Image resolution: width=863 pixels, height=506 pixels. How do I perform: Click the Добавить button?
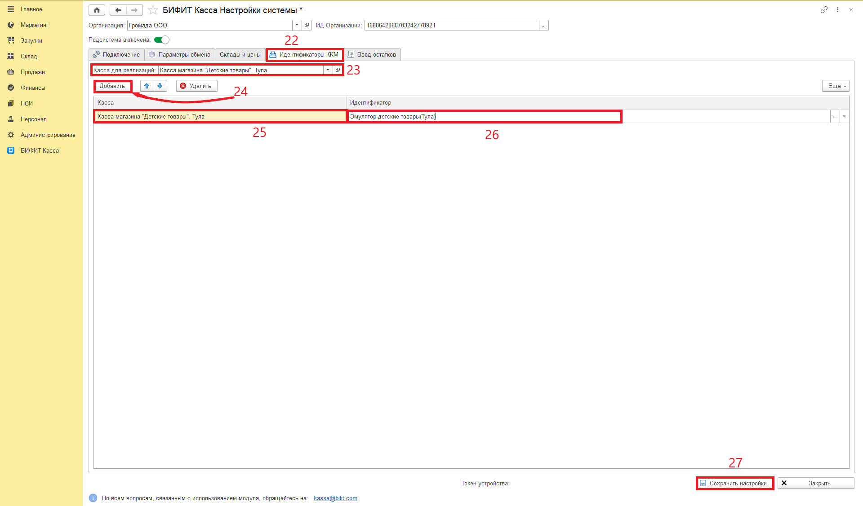coord(112,86)
